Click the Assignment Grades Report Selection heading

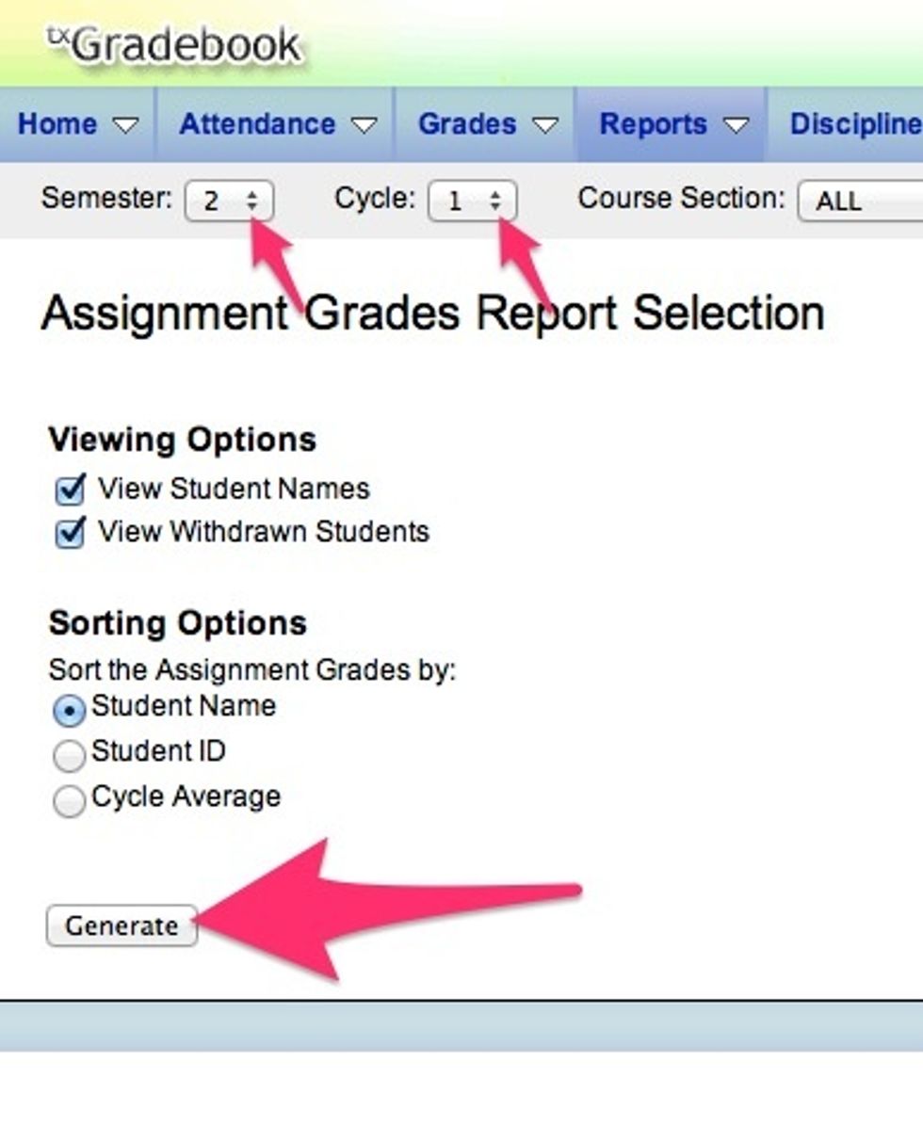pos(432,314)
